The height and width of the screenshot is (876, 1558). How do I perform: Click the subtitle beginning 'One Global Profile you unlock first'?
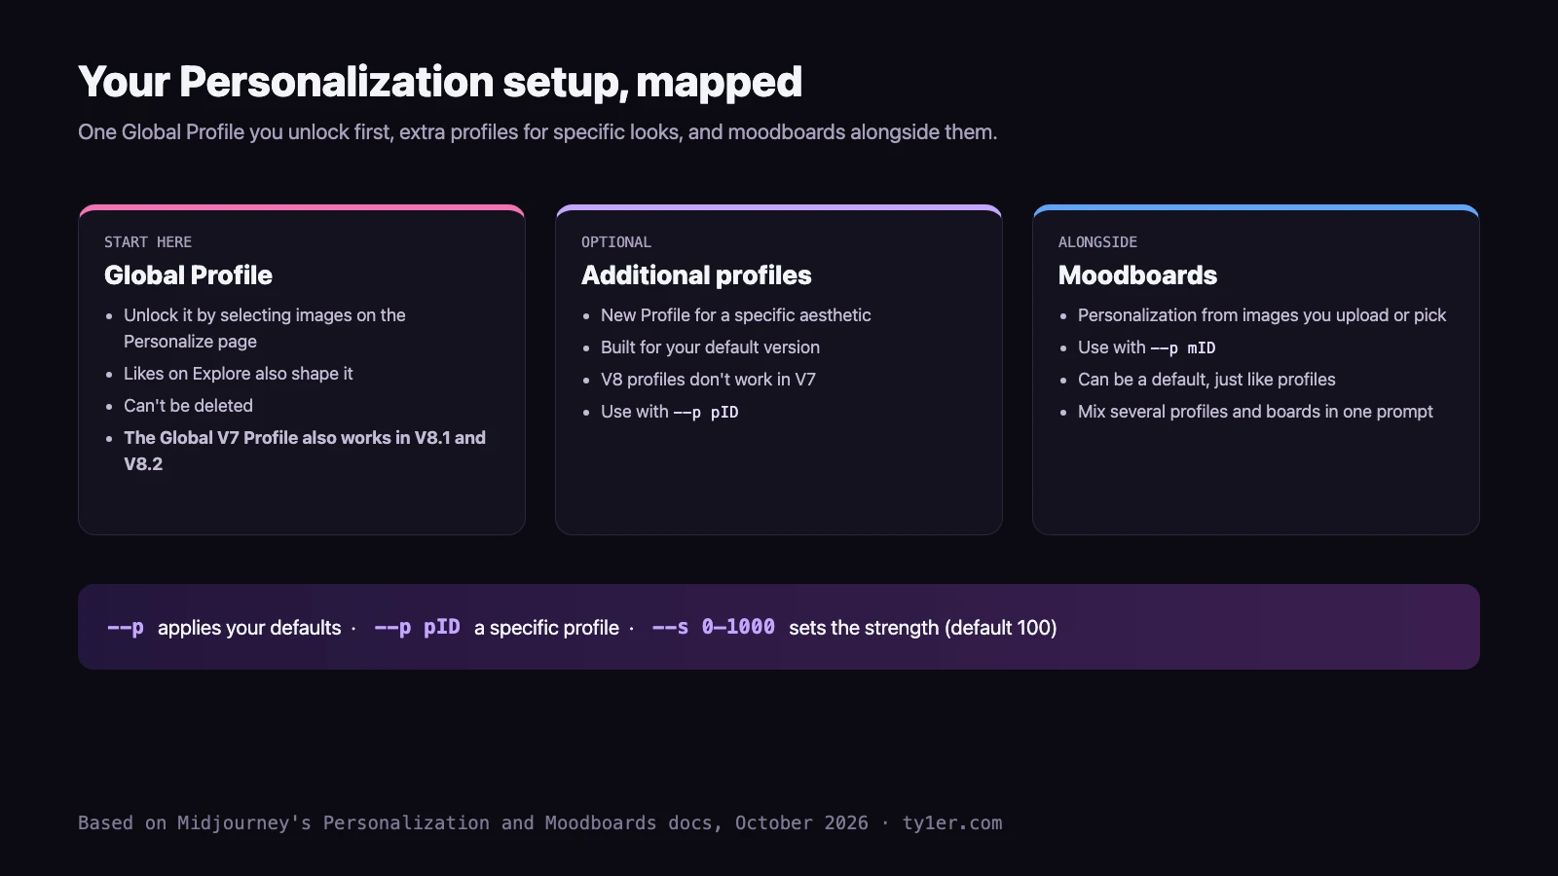[538, 132]
